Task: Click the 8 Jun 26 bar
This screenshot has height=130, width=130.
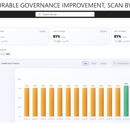Action: click(76, 102)
